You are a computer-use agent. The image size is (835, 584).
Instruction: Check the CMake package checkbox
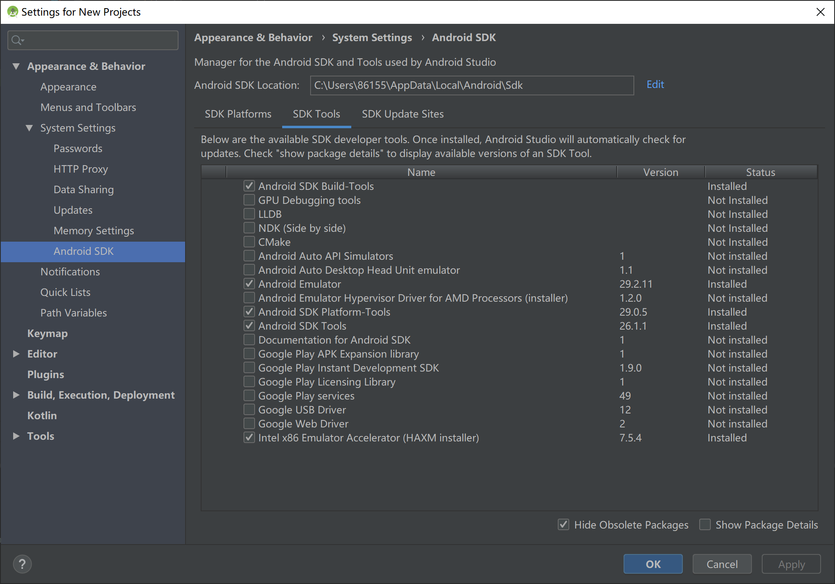(249, 242)
